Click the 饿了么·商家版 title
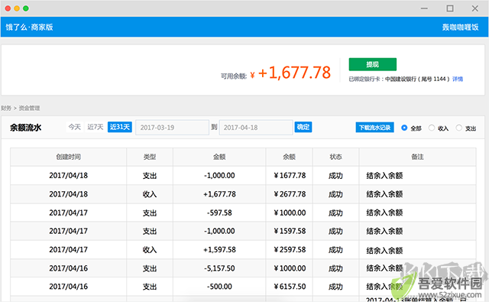This screenshot has width=489, height=302. pyautogui.click(x=29, y=28)
